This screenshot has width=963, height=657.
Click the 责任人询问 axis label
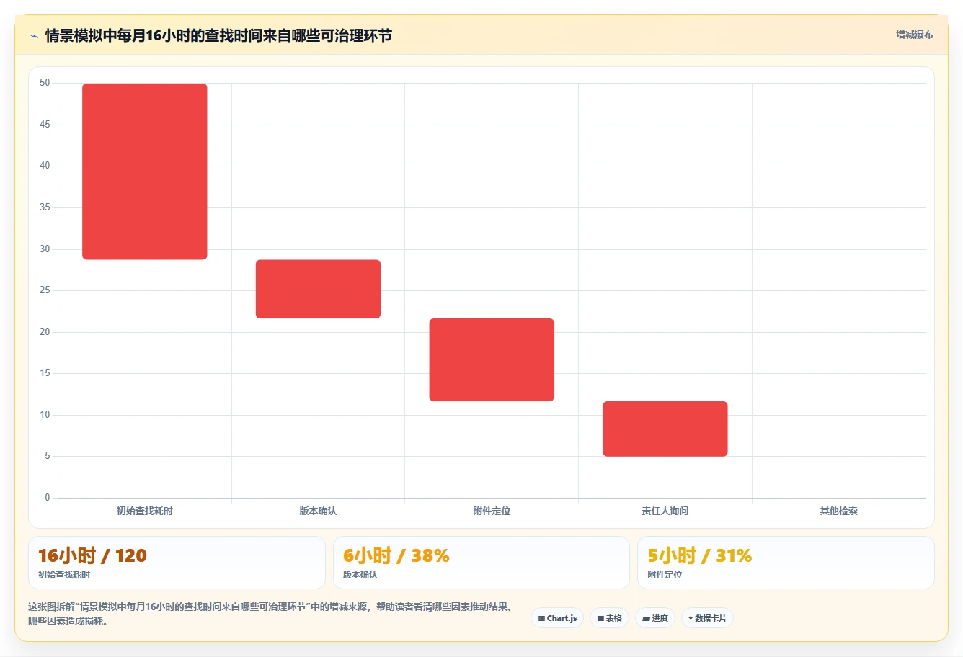[x=665, y=511]
